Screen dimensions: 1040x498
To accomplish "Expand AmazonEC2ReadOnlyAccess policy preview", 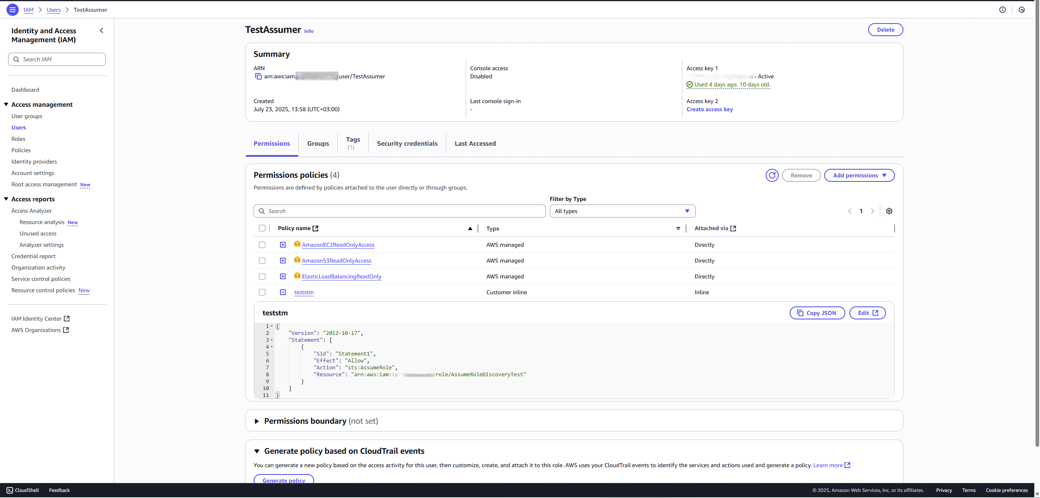I will point(282,244).
